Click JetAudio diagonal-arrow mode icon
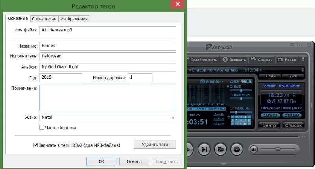Viewport: 315px width, 169px height. (x=298, y=45)
